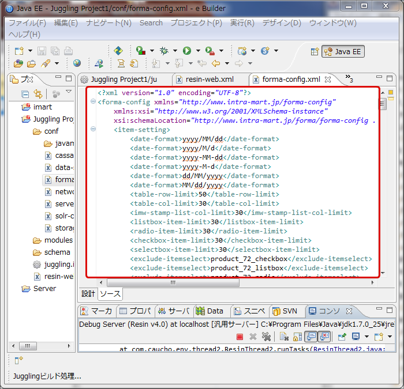Click the Save All toolbar icon
404x389 pixels.
pos(55,51)
